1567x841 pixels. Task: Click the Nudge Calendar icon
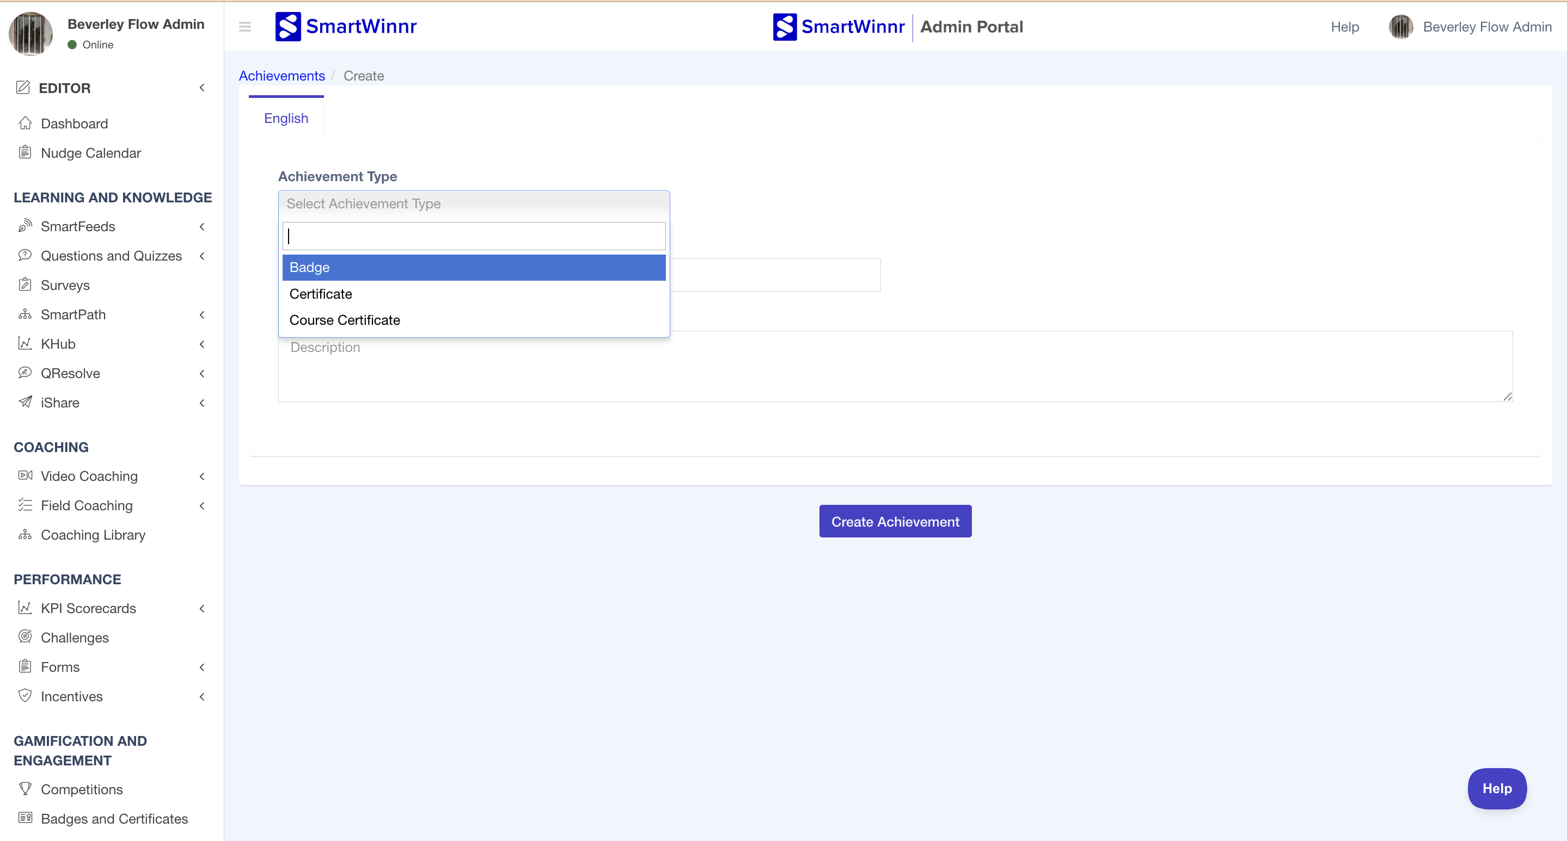[x=25, y=152]
